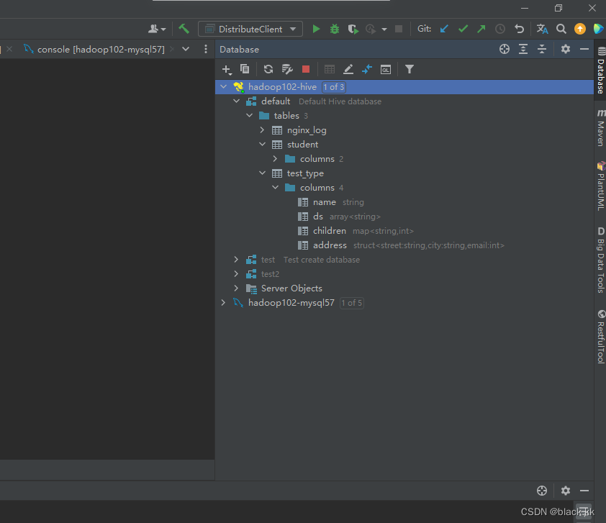Expand the nginx_log table

point(263,130)
